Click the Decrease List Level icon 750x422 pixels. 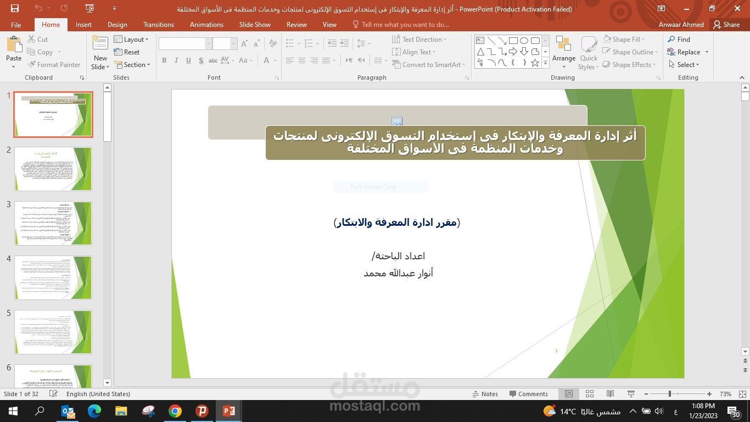pyautogui.click(x=332, y=43)
